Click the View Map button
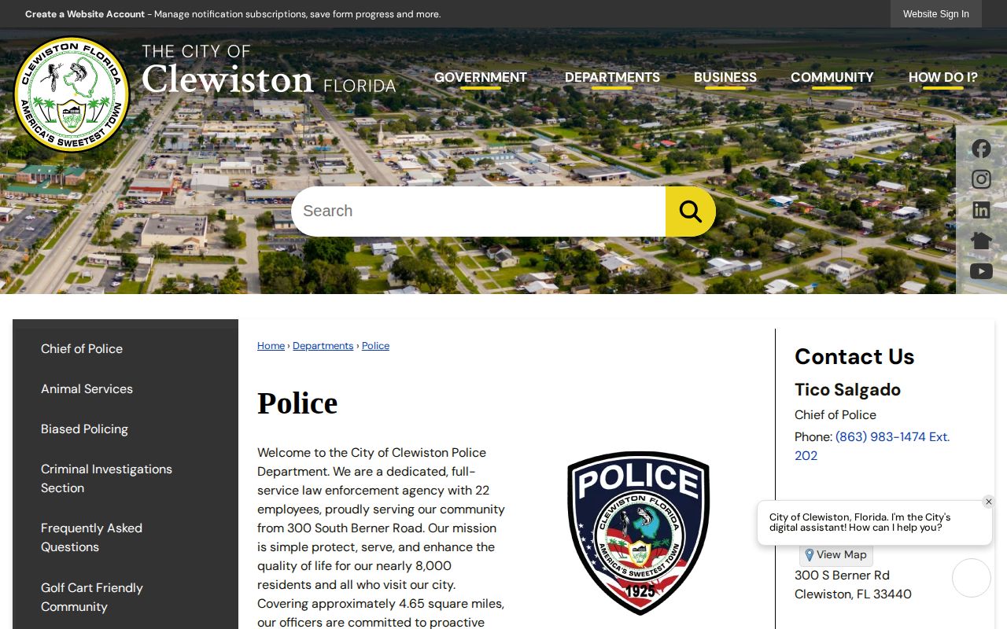This screenshot has height=629, width=1007. [836, 554]
